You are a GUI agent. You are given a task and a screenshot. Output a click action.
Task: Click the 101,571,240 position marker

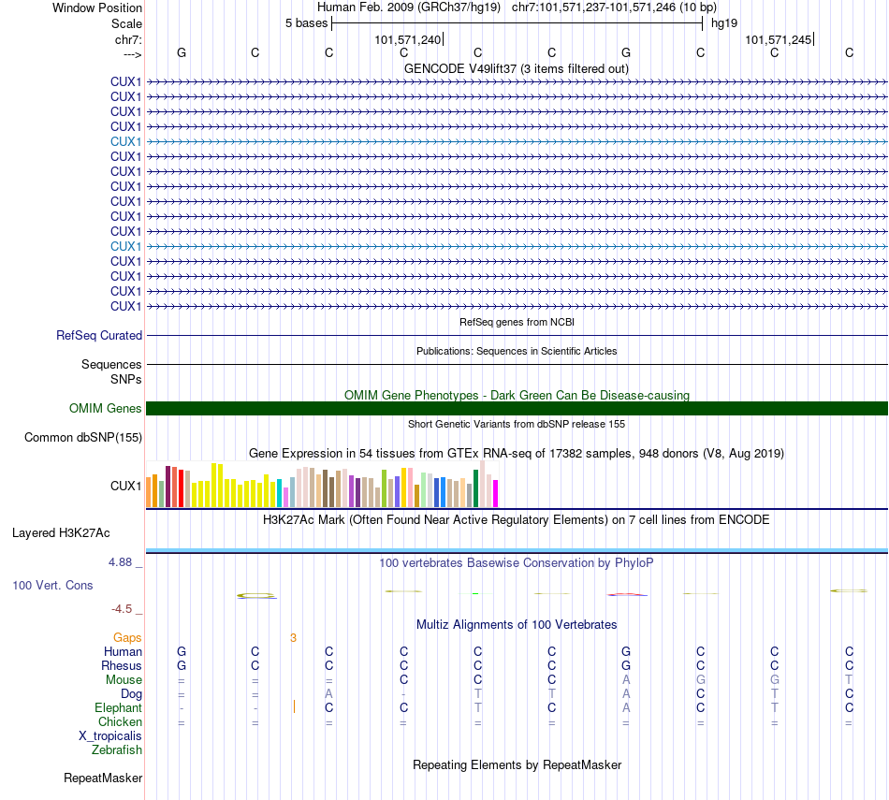(x=408, y=39)
